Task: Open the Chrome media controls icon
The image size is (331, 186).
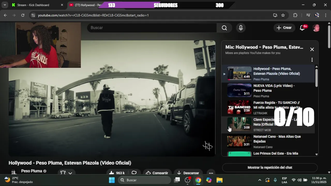Action: tap(308, 15)
